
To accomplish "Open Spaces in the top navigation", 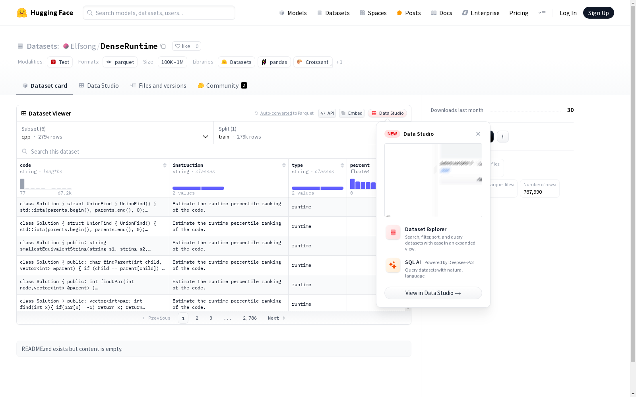I will (x=373, y=13).
